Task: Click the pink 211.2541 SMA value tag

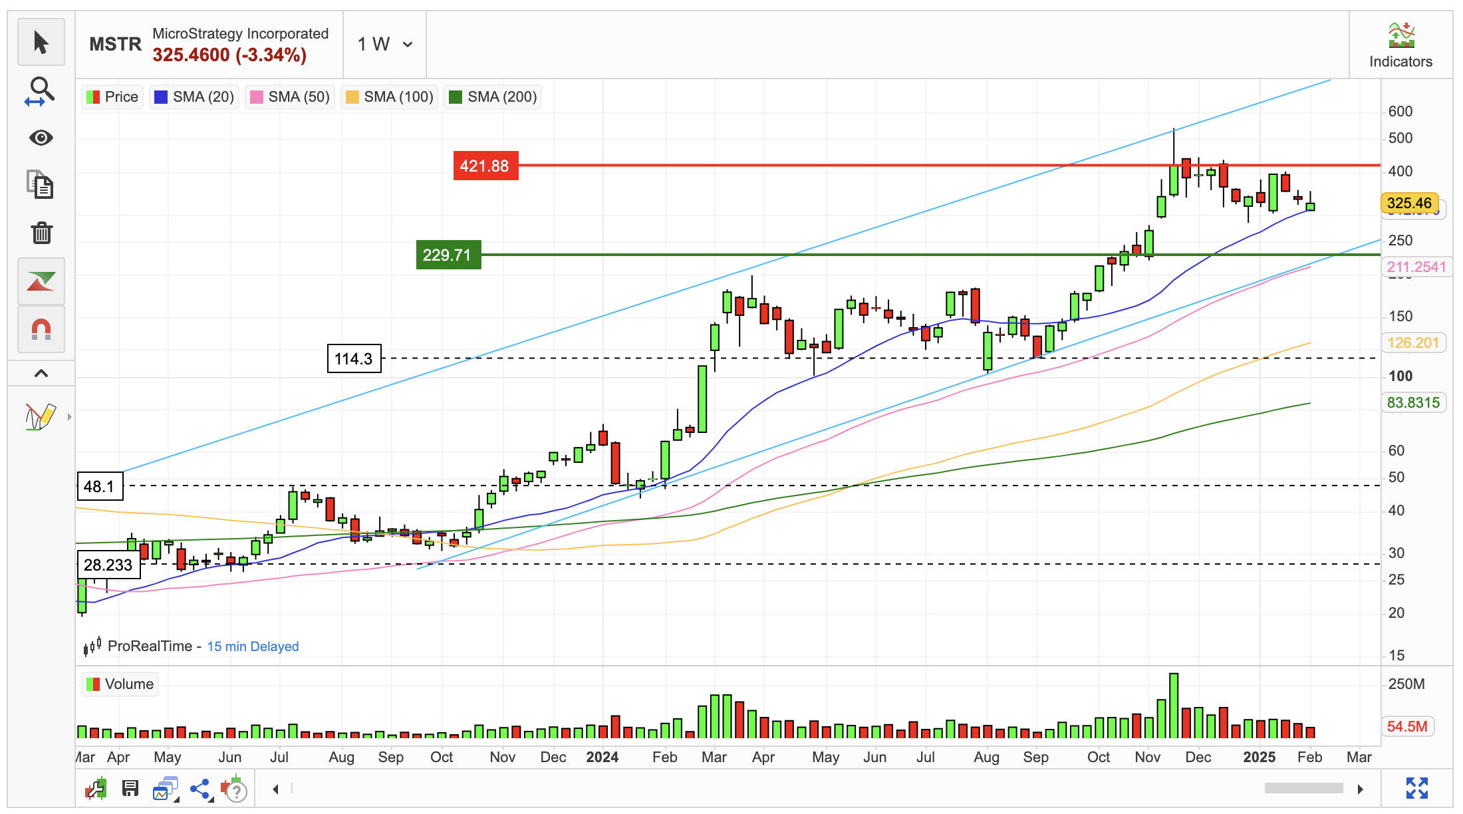Action: coord(1416,267)
